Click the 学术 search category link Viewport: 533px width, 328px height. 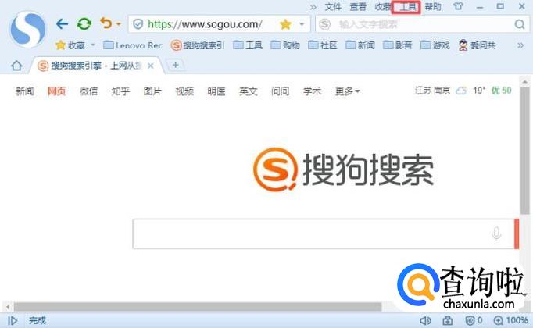pyautogui.click(x=312, y=91)
